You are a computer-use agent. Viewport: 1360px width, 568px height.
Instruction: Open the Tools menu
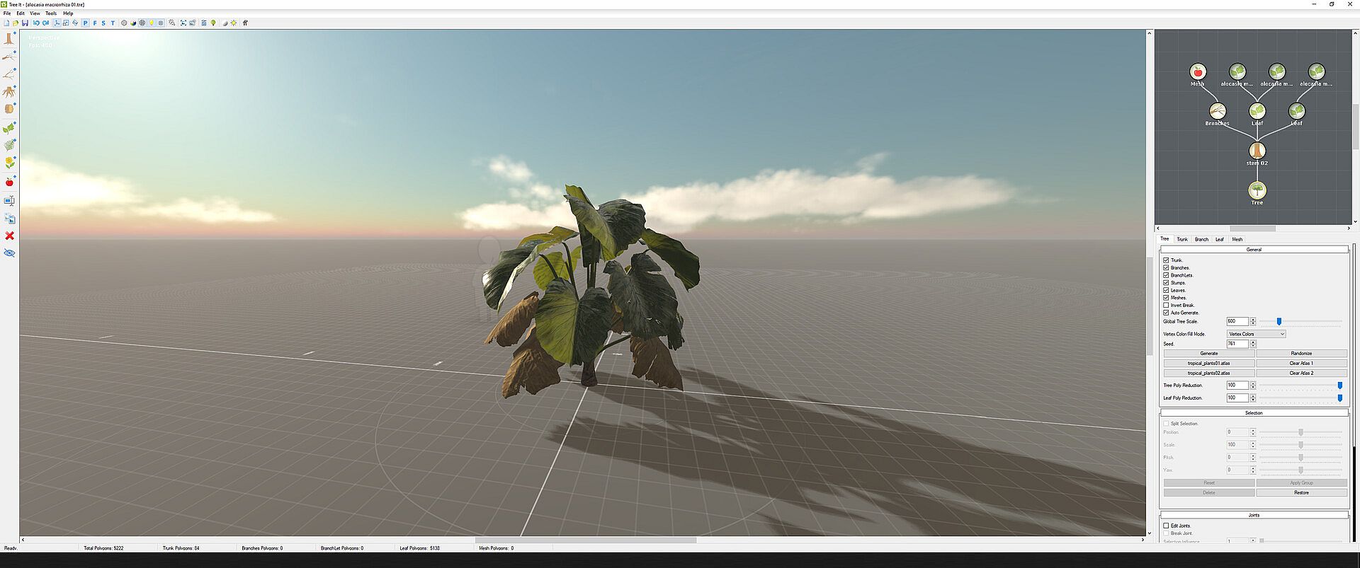pyautogui.click(x=51, y=13)
